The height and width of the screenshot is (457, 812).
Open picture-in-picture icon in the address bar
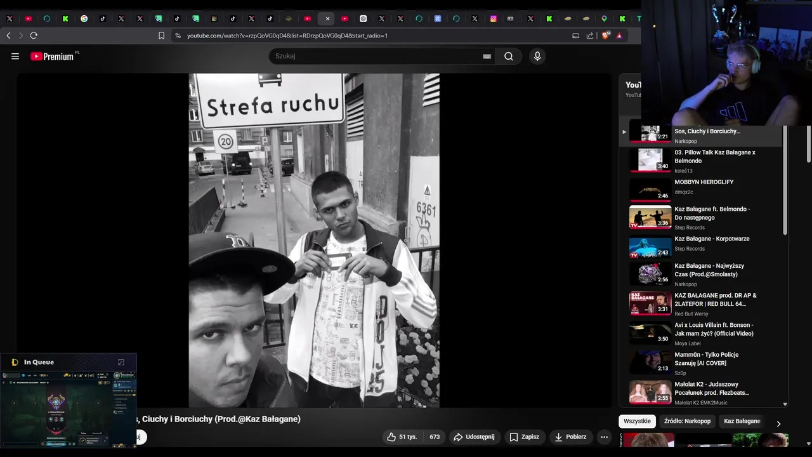[x=575, y=36]
